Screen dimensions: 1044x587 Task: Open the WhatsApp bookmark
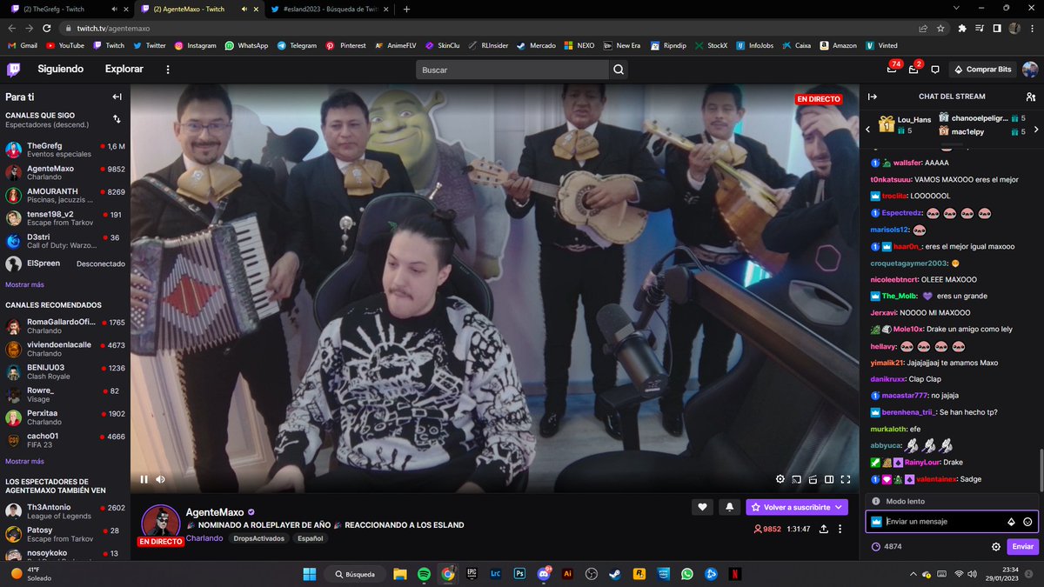click(246, 45)
